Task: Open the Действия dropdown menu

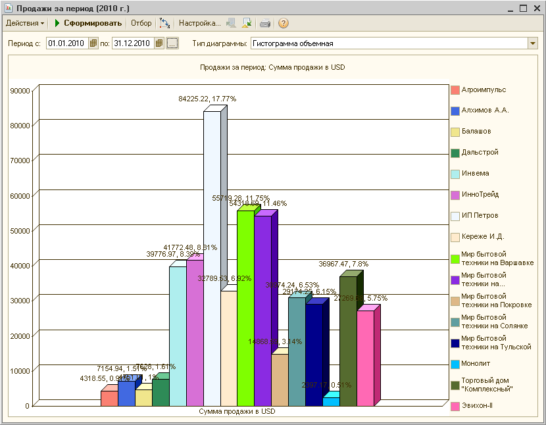Action: point(25,23)
